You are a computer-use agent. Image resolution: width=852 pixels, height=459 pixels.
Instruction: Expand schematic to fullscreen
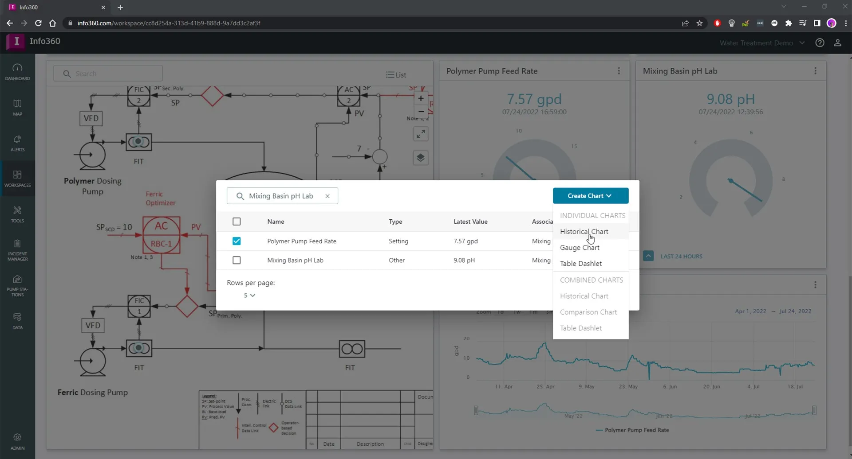coord(421,133)
